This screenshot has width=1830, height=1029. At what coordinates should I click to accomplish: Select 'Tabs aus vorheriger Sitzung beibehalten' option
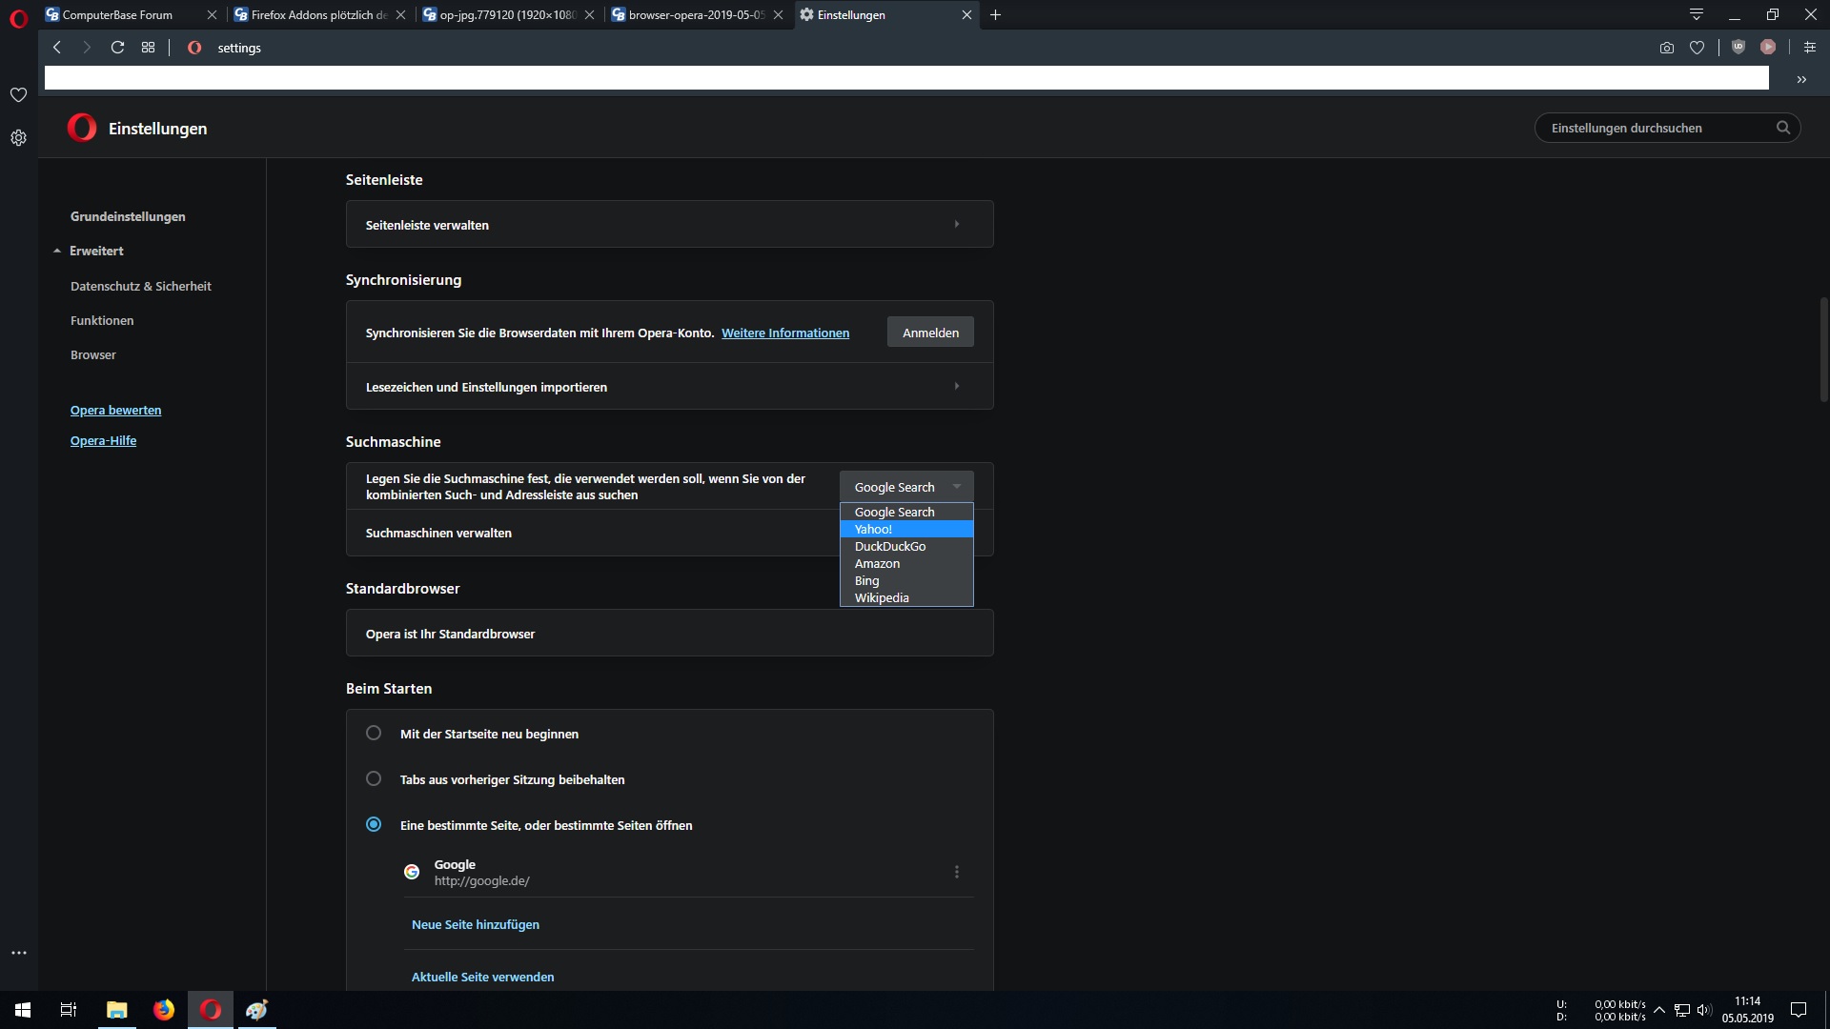pos(374,779)
